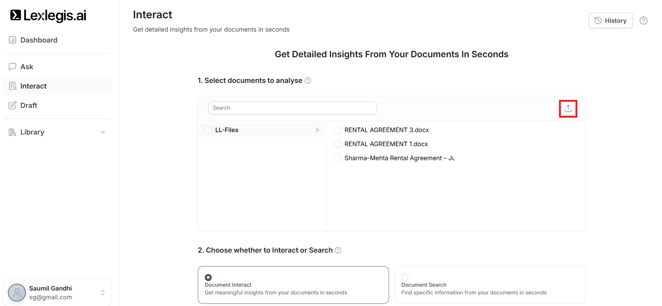
Task: Open the account switcher arrows for Saumil Gandhi
Action: [103, 293]
